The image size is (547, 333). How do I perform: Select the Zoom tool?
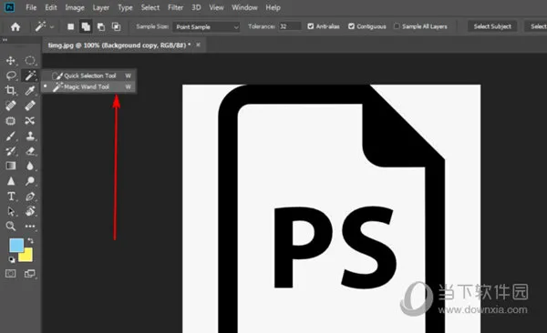pos(10,226)
